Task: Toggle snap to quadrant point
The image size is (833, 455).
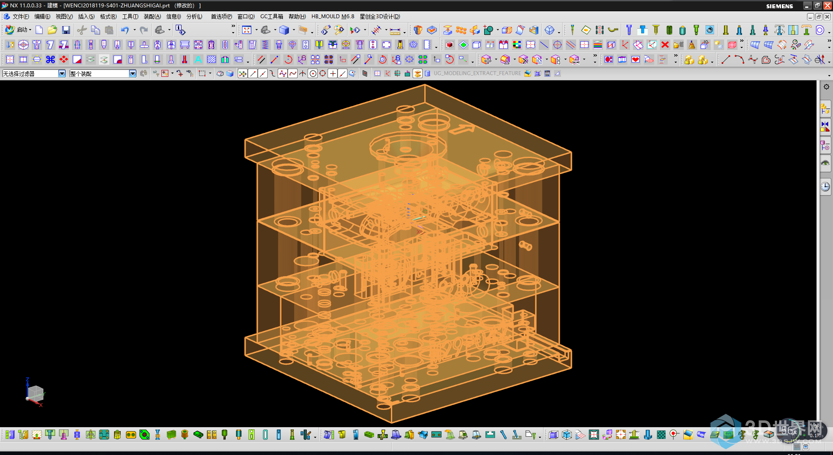Action: (x=323, y=74)
